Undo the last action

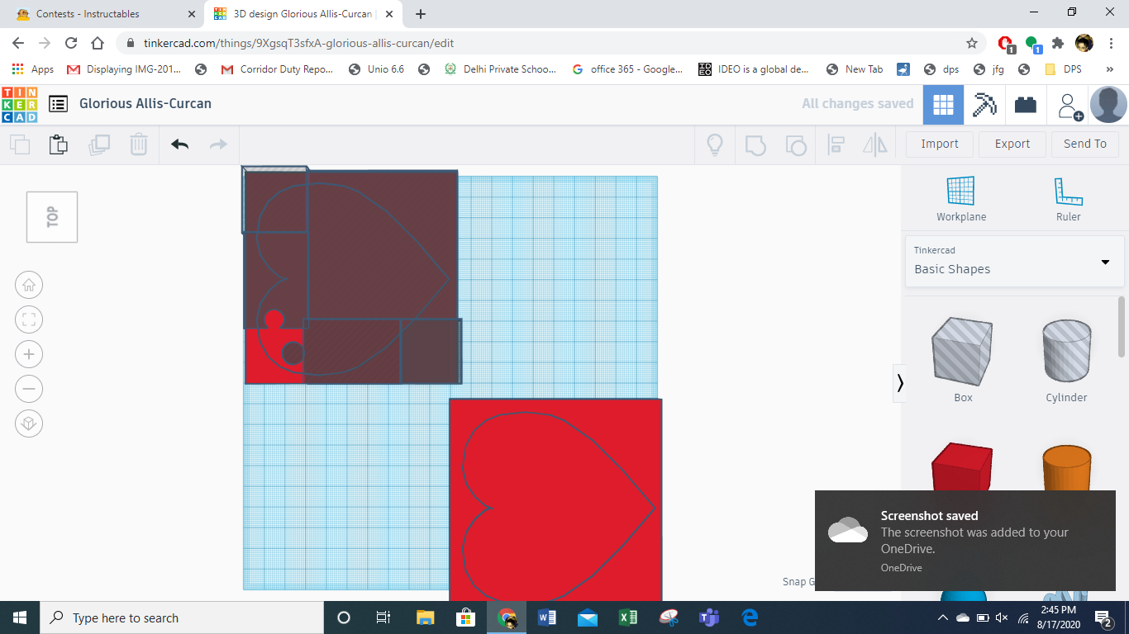point(179,144)
